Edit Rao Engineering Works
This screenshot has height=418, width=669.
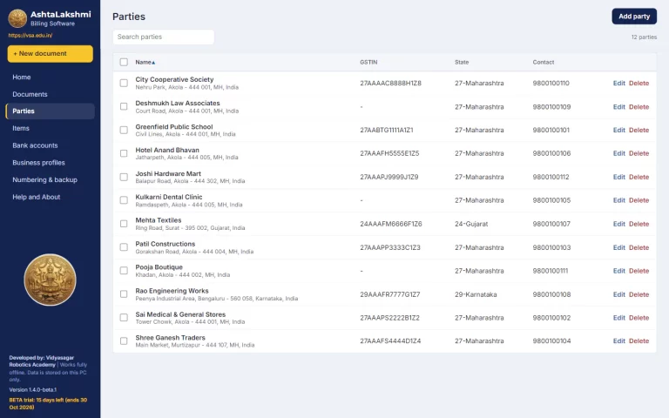click(618, 294)
